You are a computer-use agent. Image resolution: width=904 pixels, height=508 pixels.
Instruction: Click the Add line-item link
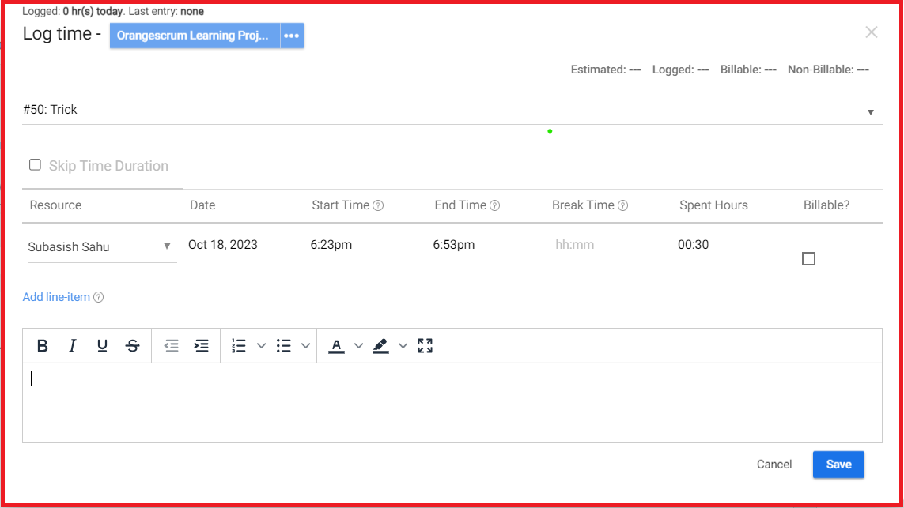click(56, 297)
